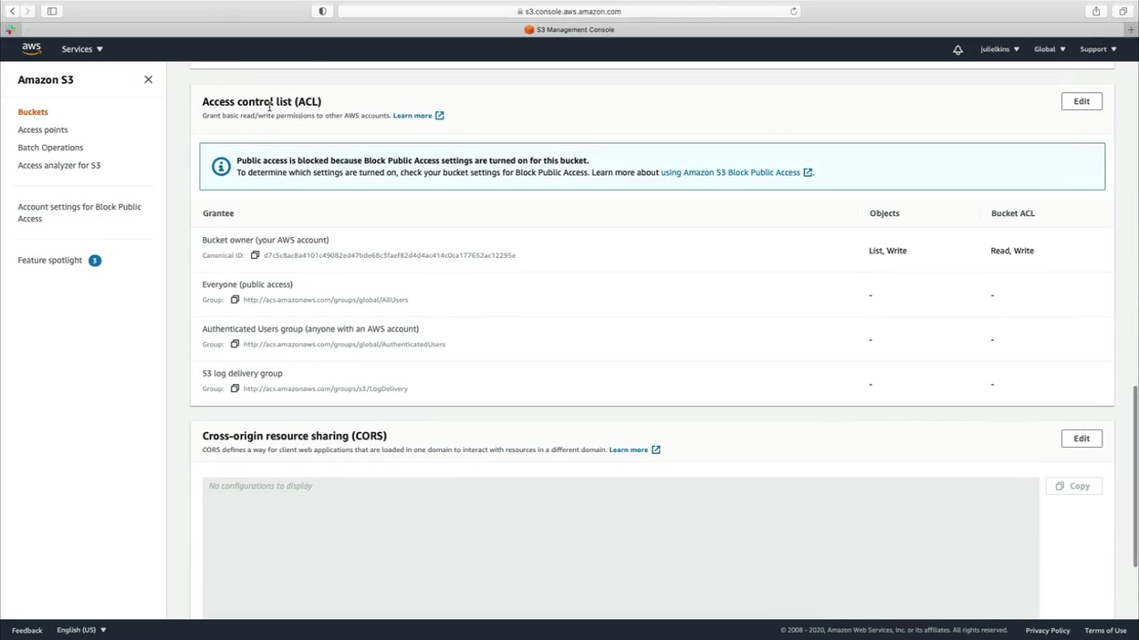
Task: Click 'Cross-origin resource sharing (CORS)' heading
Action: tap(295, 436)
